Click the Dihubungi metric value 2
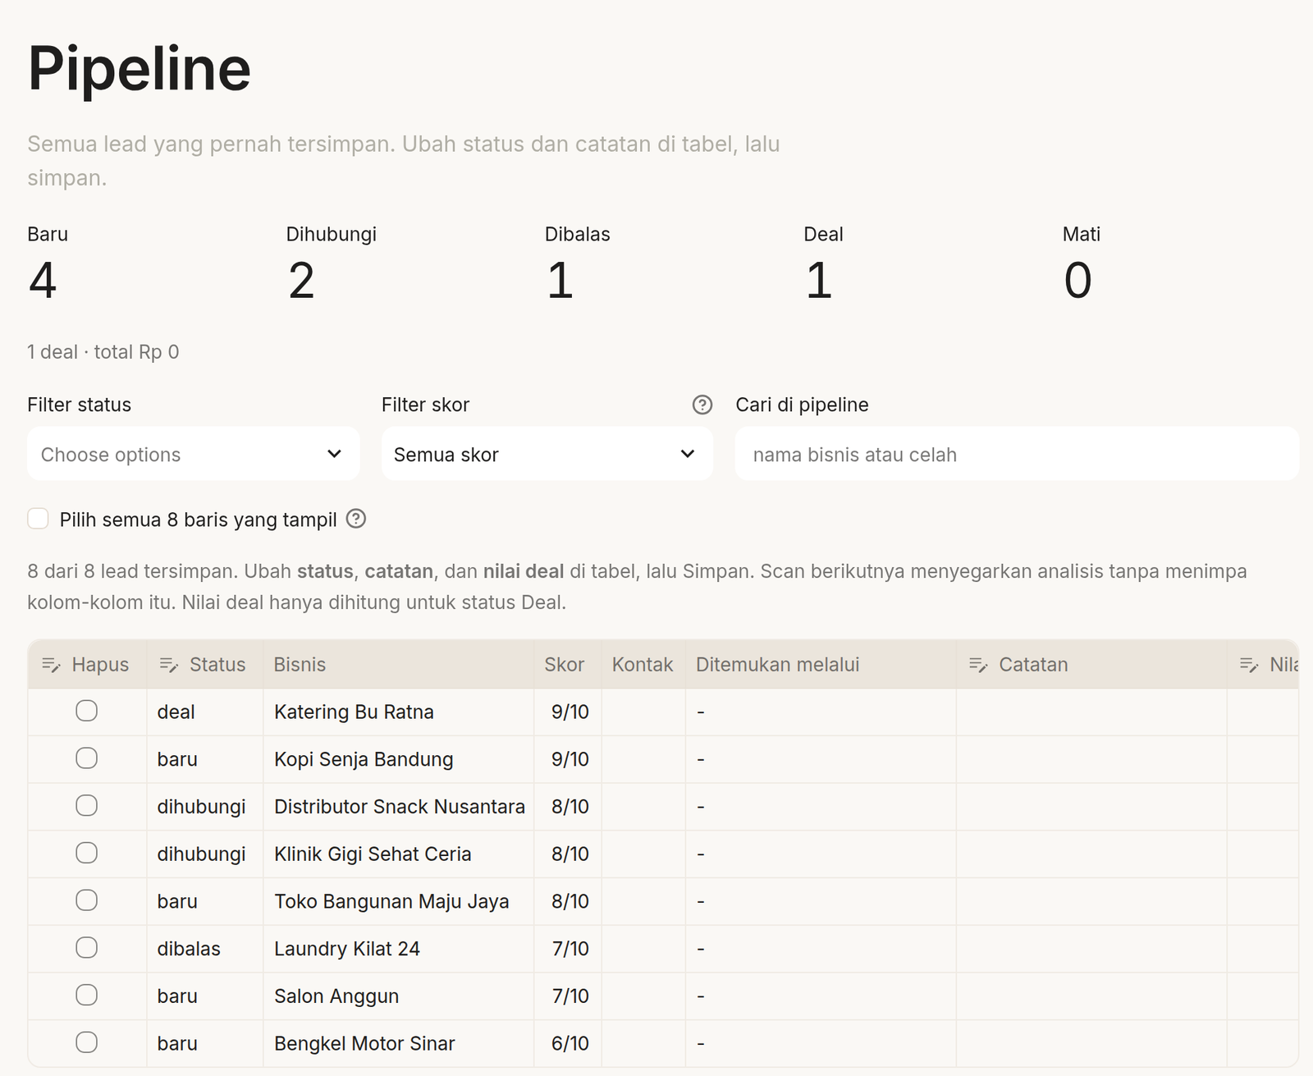This screenshot has height=1076, width=1313. [301, 280]
